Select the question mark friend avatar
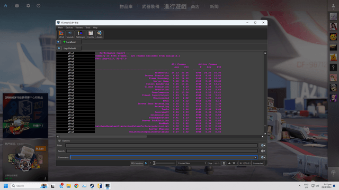Screen dimensions: 339x190 [333, 68]
